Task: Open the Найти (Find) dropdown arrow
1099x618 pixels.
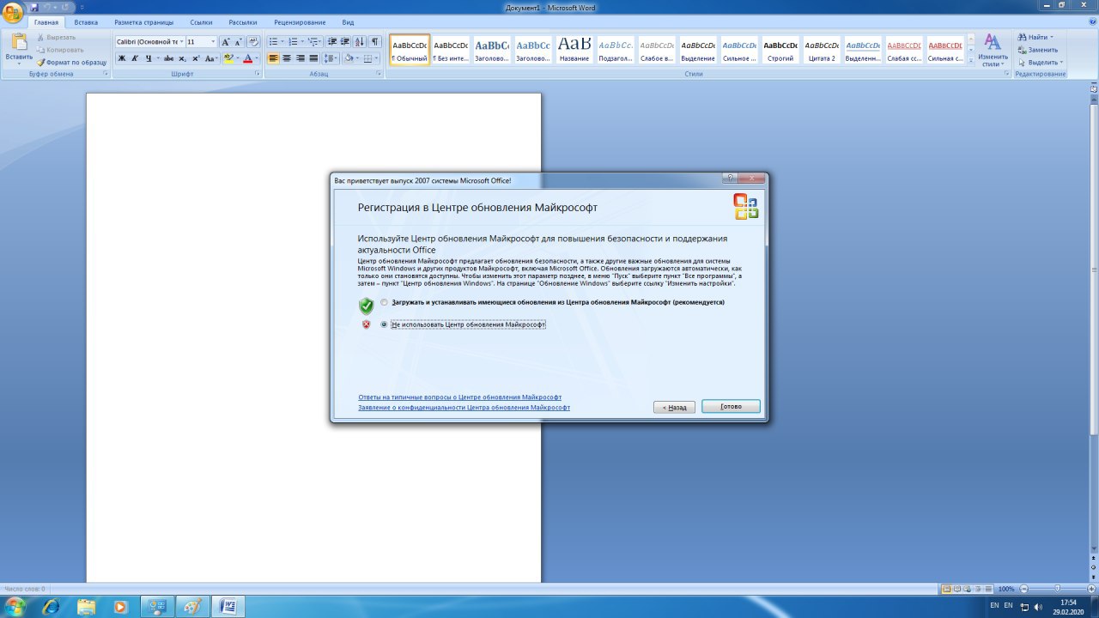Action: pos(1052,38)
